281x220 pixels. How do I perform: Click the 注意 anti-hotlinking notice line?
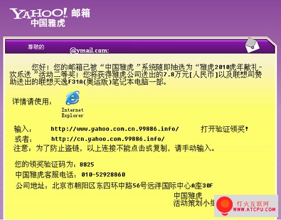click(x=114, y=148)
